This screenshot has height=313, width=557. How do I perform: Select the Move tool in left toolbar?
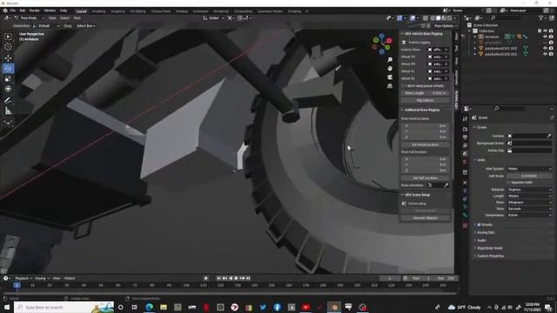(x=8, y=58)
